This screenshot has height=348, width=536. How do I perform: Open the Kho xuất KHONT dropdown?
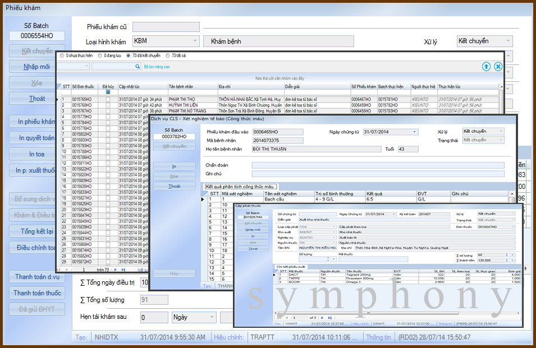[x=335, y=232]
